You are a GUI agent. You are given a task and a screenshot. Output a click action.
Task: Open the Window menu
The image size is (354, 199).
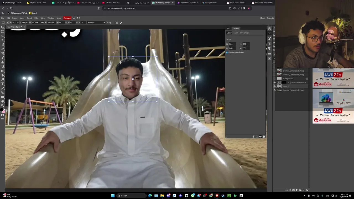pos(51,18)
